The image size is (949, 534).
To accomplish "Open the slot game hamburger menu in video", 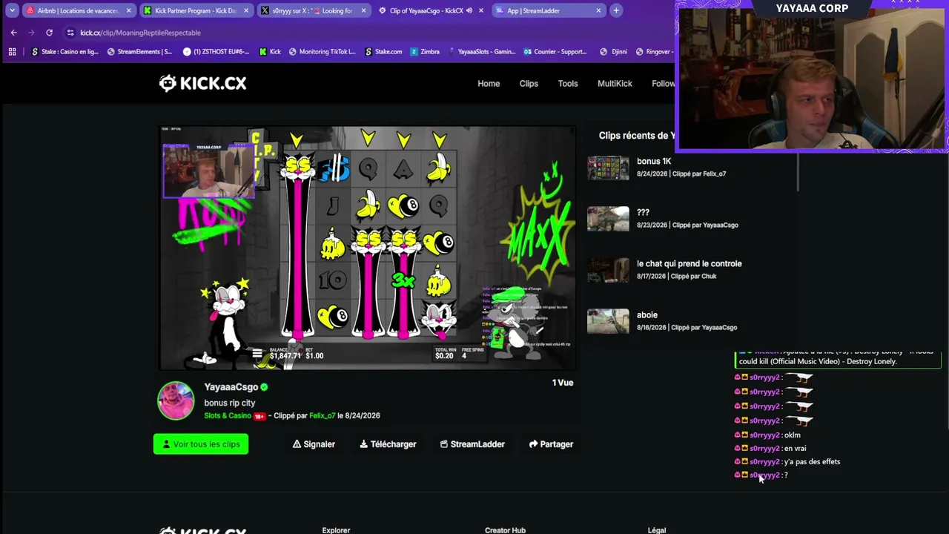I will (x=257, y=354).
